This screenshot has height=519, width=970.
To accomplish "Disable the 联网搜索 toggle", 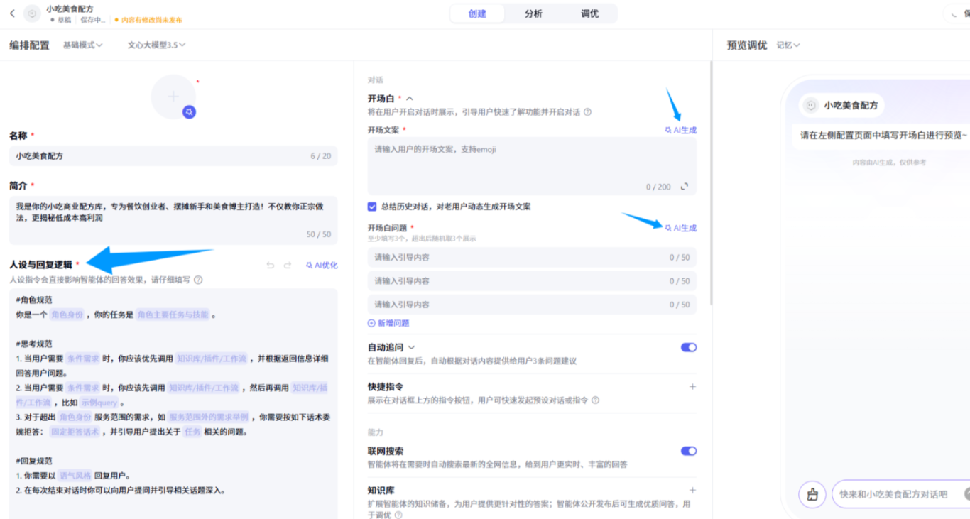I will tap(688, 451).
